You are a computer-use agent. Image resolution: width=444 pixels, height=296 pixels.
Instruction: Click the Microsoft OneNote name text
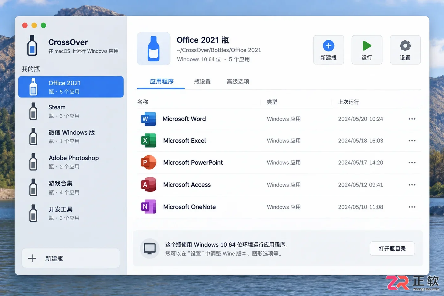189,207
